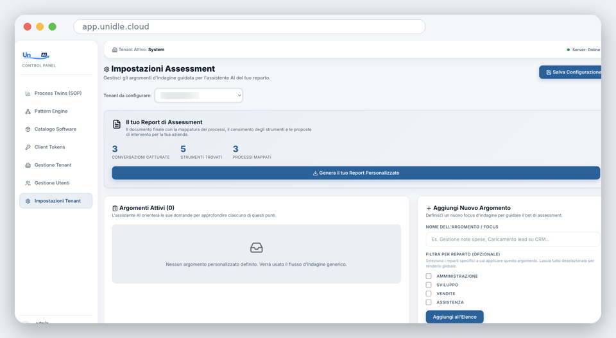This screenshot has width=616, height=338.
Task: Click the Unidle AI logo
Action: click(x=36, y=55)
